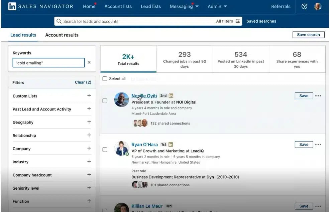Click the LinkedIn Sales Navigator logo
The width and height of the screenshot is (330, 212).
click(x=40, y=6)
